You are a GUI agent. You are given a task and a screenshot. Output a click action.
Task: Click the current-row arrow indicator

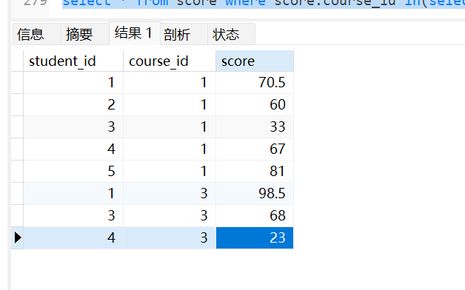(18, 237)
